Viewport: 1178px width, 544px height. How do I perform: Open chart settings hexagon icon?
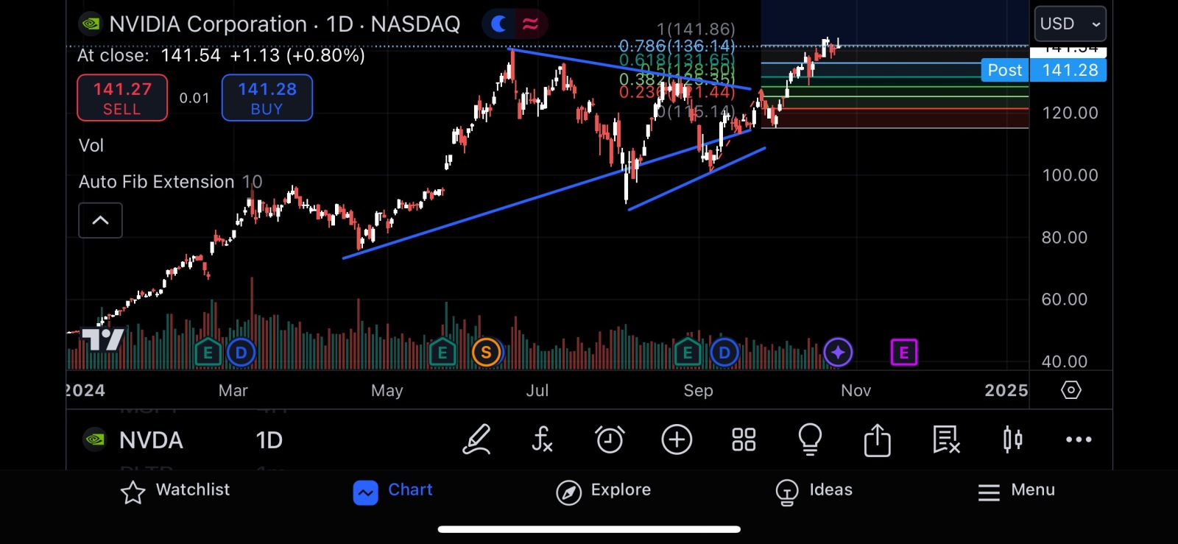[x=1071, y=389]
